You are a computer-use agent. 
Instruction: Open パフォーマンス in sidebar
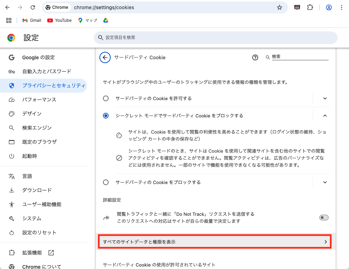(44, 99)
